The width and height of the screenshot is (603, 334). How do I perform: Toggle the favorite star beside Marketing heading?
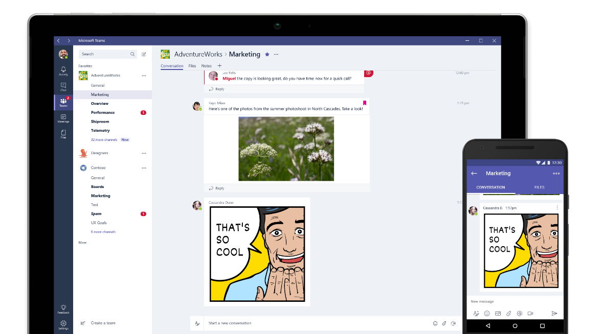(267, 55)
